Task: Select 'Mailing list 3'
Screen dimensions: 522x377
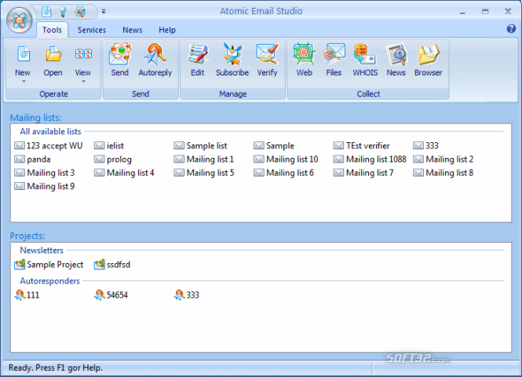Action: click(45, 173)
